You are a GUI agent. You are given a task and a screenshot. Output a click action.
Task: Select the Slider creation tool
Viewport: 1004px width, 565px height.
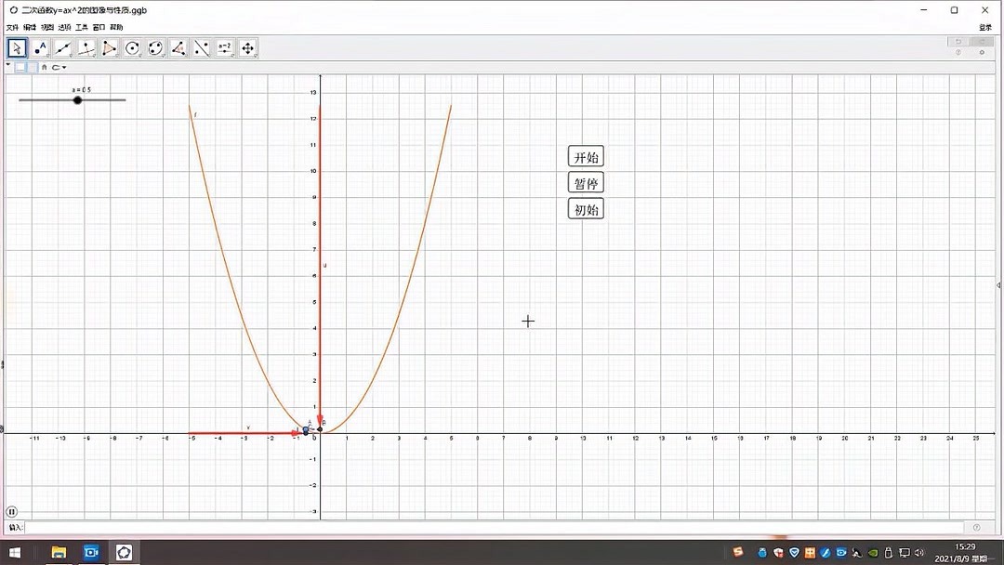pyautogui.click(x=226, y=47)
